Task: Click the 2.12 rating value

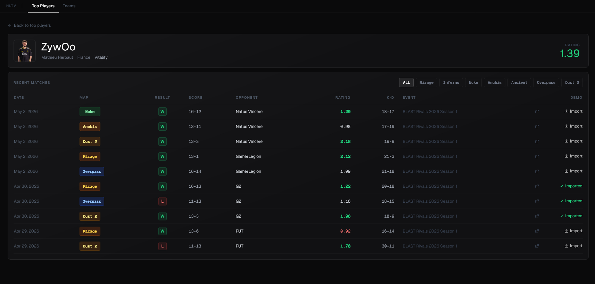Action: point(345,156)
